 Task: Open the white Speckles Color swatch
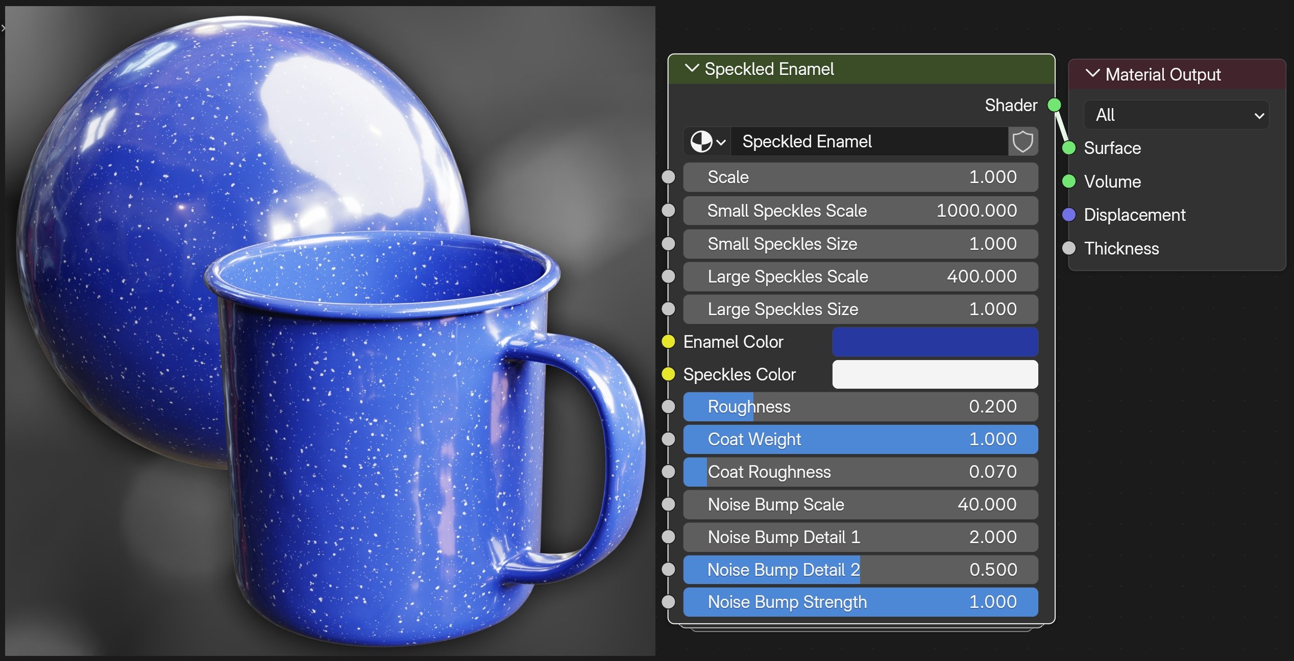(935, 374)
